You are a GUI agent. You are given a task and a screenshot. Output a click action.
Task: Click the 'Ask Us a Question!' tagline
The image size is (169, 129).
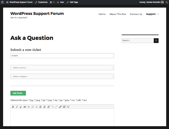coord(19,17)
